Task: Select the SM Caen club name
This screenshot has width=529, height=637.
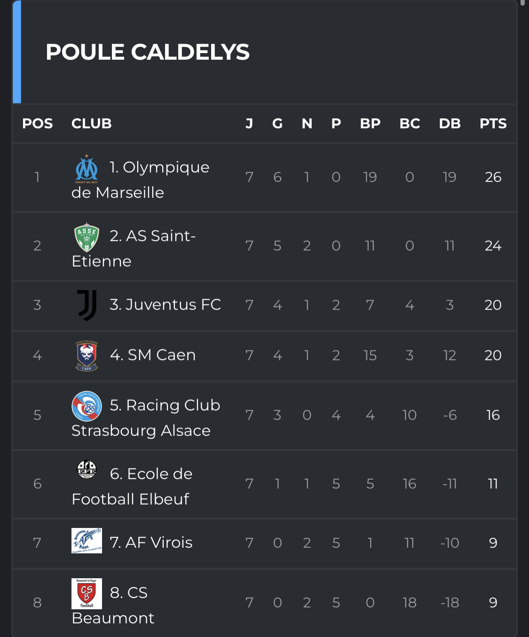Action: tap(152, 355)
